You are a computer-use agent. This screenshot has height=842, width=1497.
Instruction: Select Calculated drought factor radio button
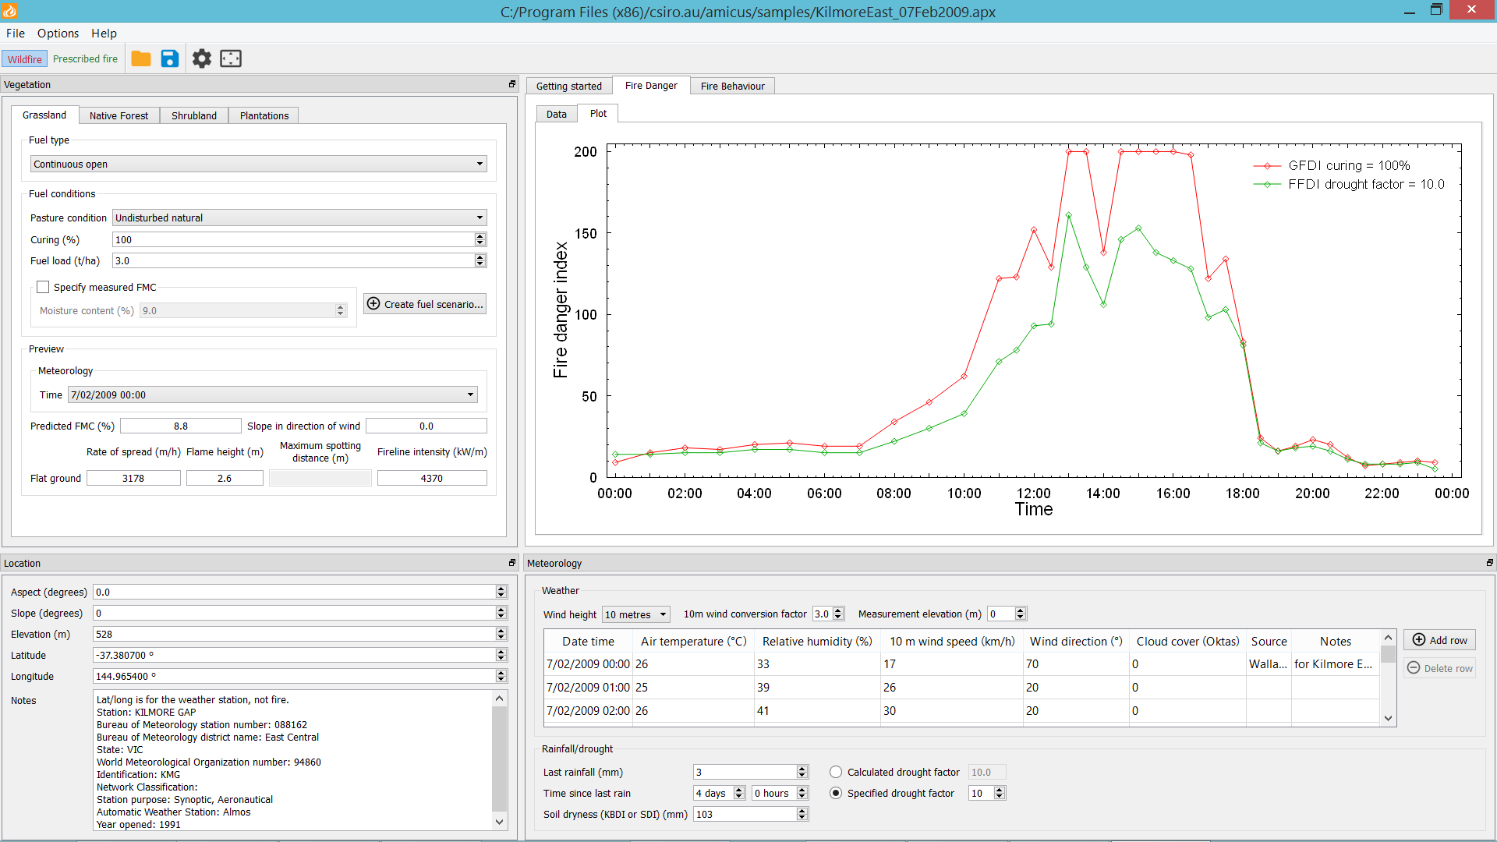(836, 772)
